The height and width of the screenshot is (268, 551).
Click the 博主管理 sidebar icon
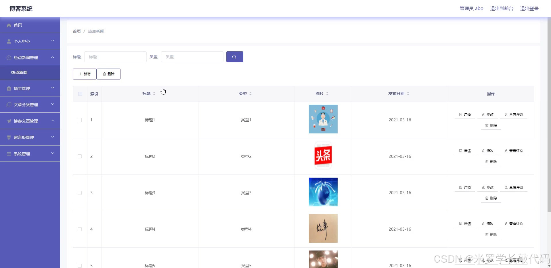pos(9,88)
